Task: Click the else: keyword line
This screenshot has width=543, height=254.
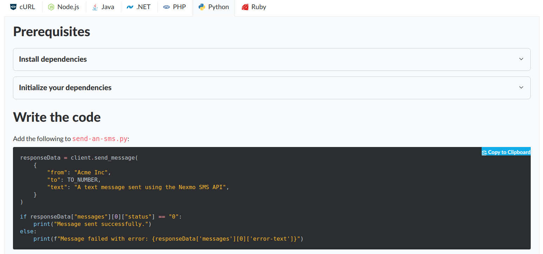Action: 28,232
